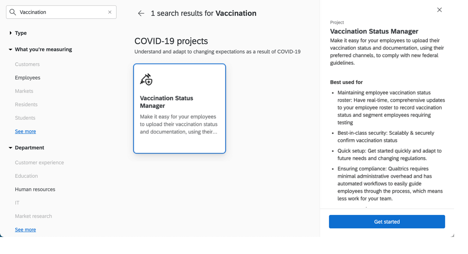Select the Market research department filter

click(33, 216)
